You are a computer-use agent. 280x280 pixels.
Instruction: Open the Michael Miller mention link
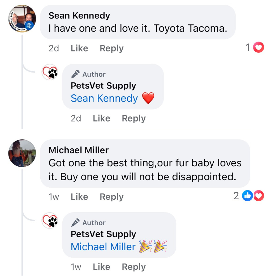pos(103,247)
